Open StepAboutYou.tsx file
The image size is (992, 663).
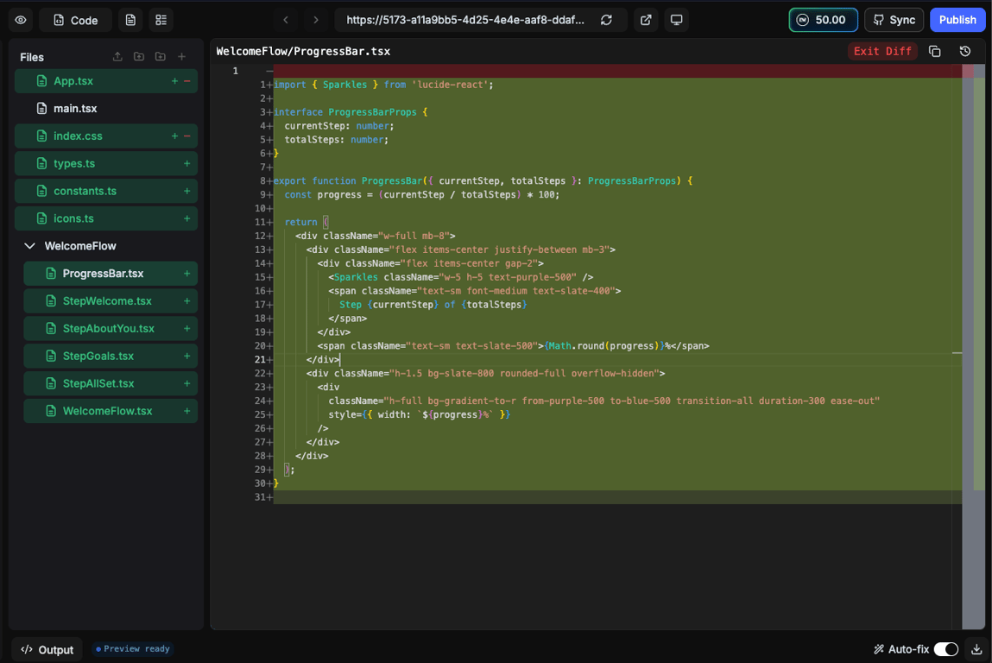[x=111, y=328]
